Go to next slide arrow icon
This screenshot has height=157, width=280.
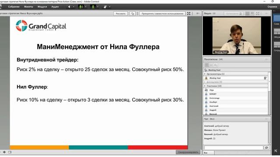pyautogui.click(x=4, y=152)
